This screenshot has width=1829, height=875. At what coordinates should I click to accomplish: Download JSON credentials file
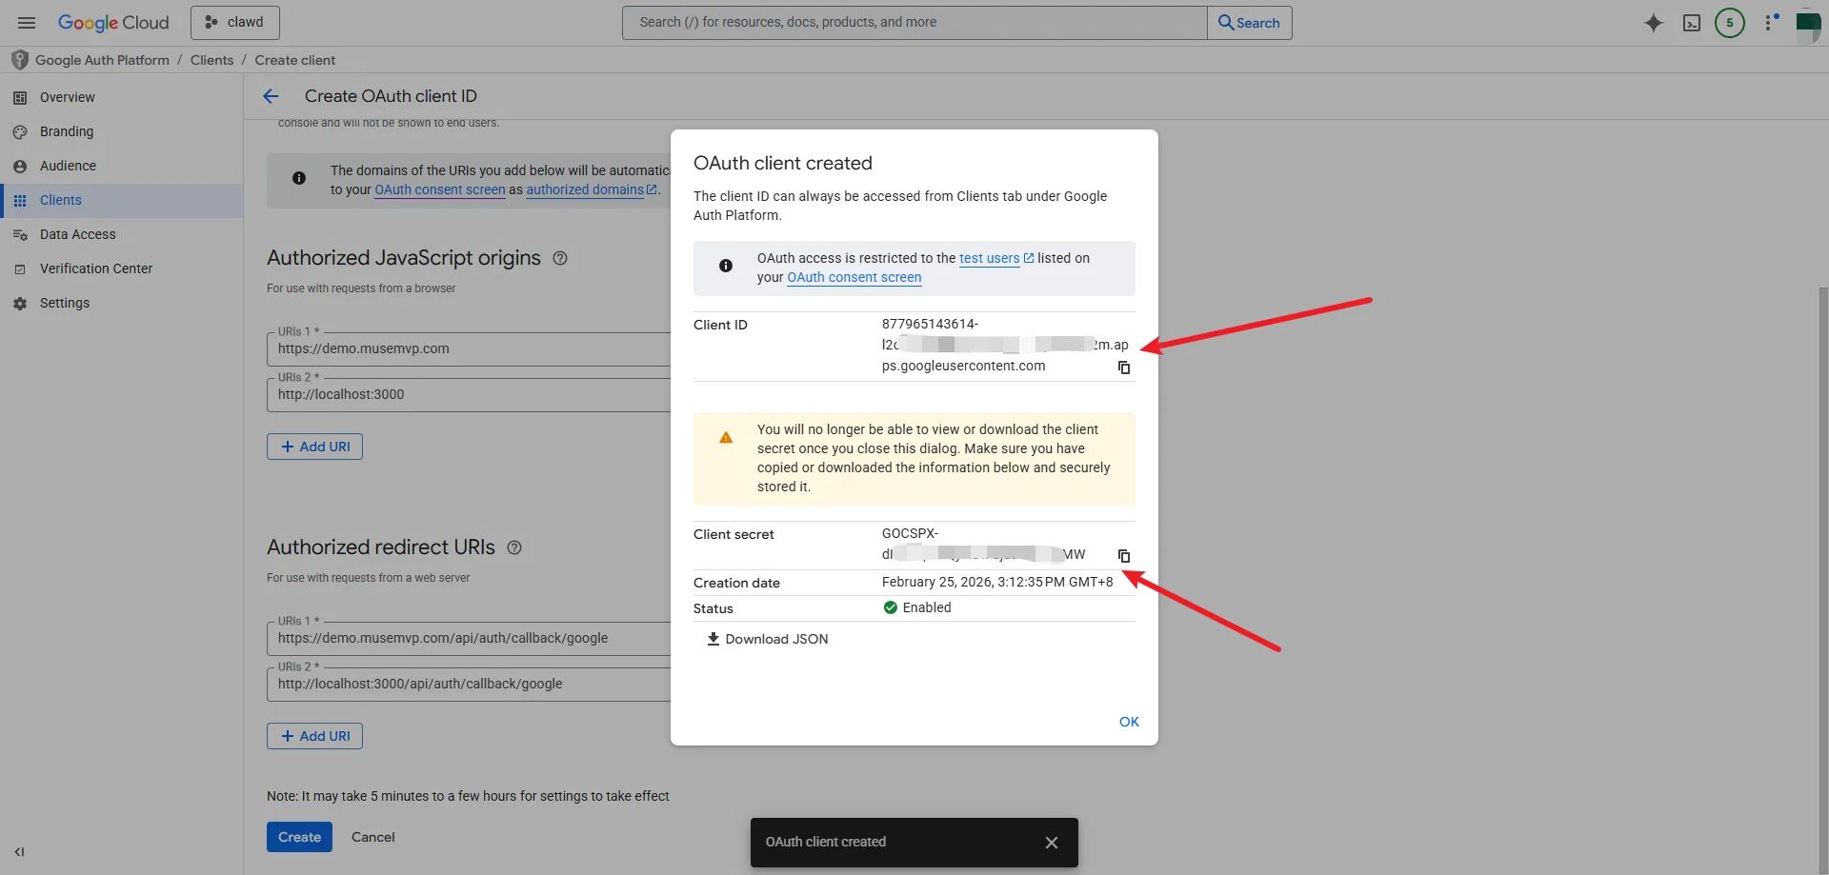pos(768,639)
